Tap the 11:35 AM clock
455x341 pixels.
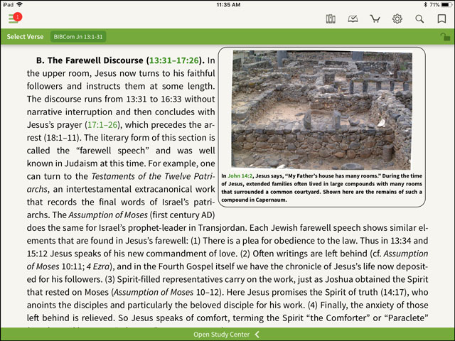click(x=228, y=5)
